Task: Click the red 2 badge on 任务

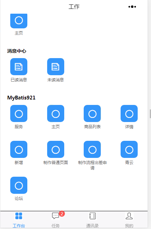Action: coord(62,214)
